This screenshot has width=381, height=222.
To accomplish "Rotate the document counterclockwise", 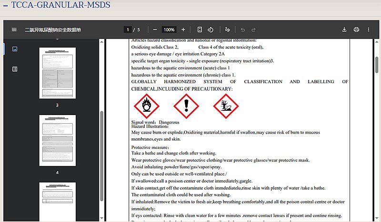I will tap(211, 29).
